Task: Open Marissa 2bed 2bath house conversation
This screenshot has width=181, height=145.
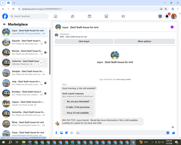Action: point(24,53)
